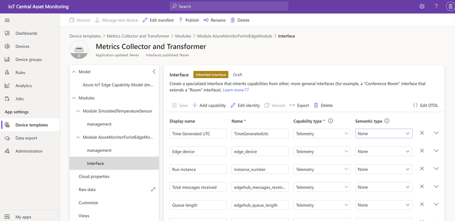Edit the Name field instance_number

[x=260, y=170]
